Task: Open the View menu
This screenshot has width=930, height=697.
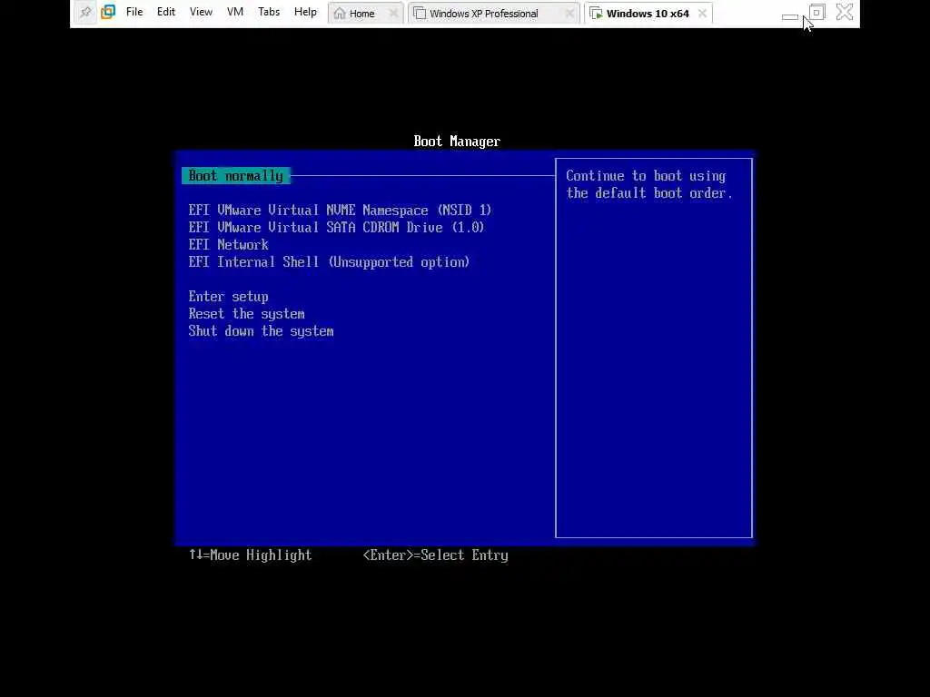Action: click(201, 12)
